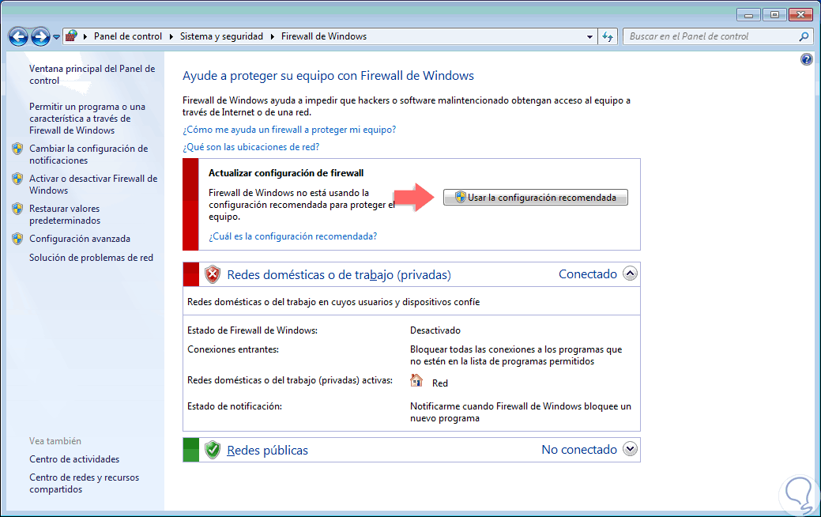Viewport: 821px width, 517px height.
Task: Select Redes públicas heading
Action: [267, 450]
